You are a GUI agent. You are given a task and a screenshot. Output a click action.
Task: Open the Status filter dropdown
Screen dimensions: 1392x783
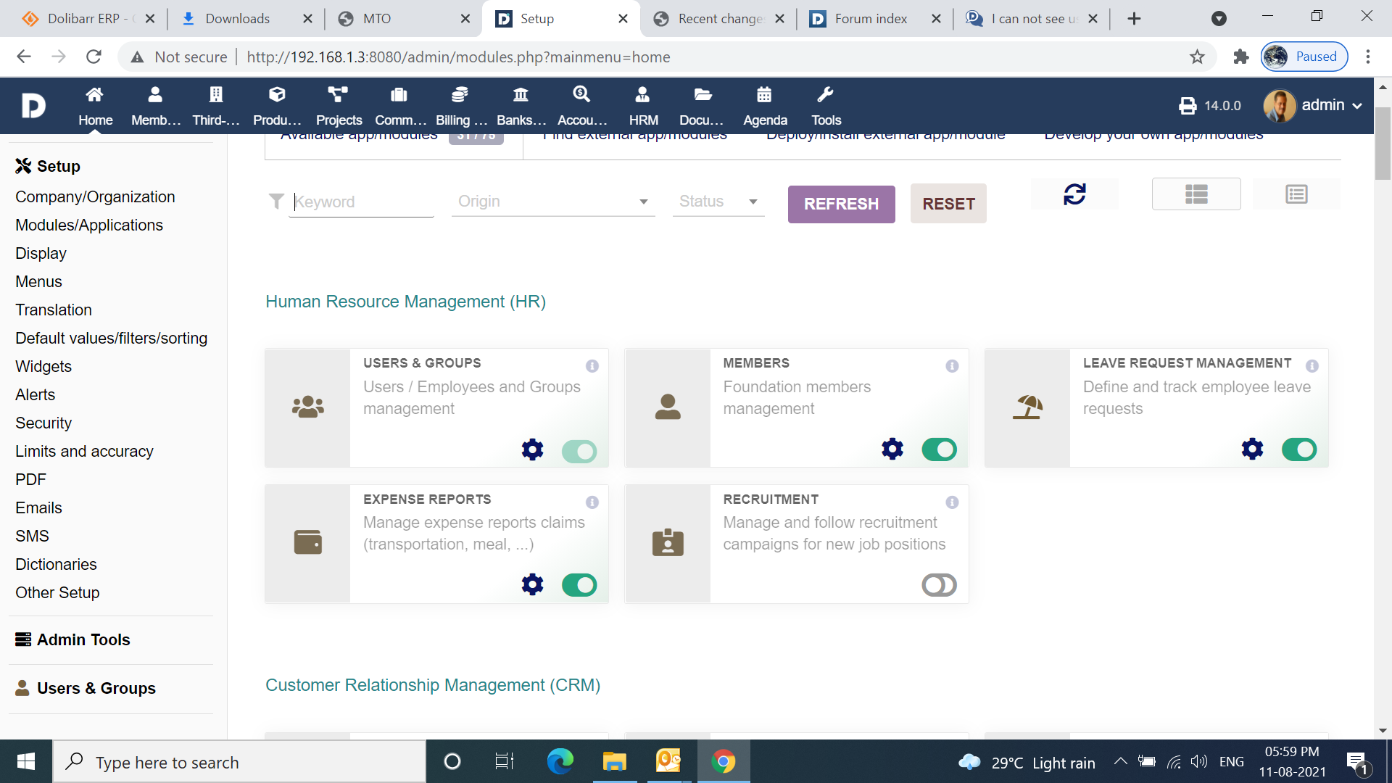tap(718, 202)
